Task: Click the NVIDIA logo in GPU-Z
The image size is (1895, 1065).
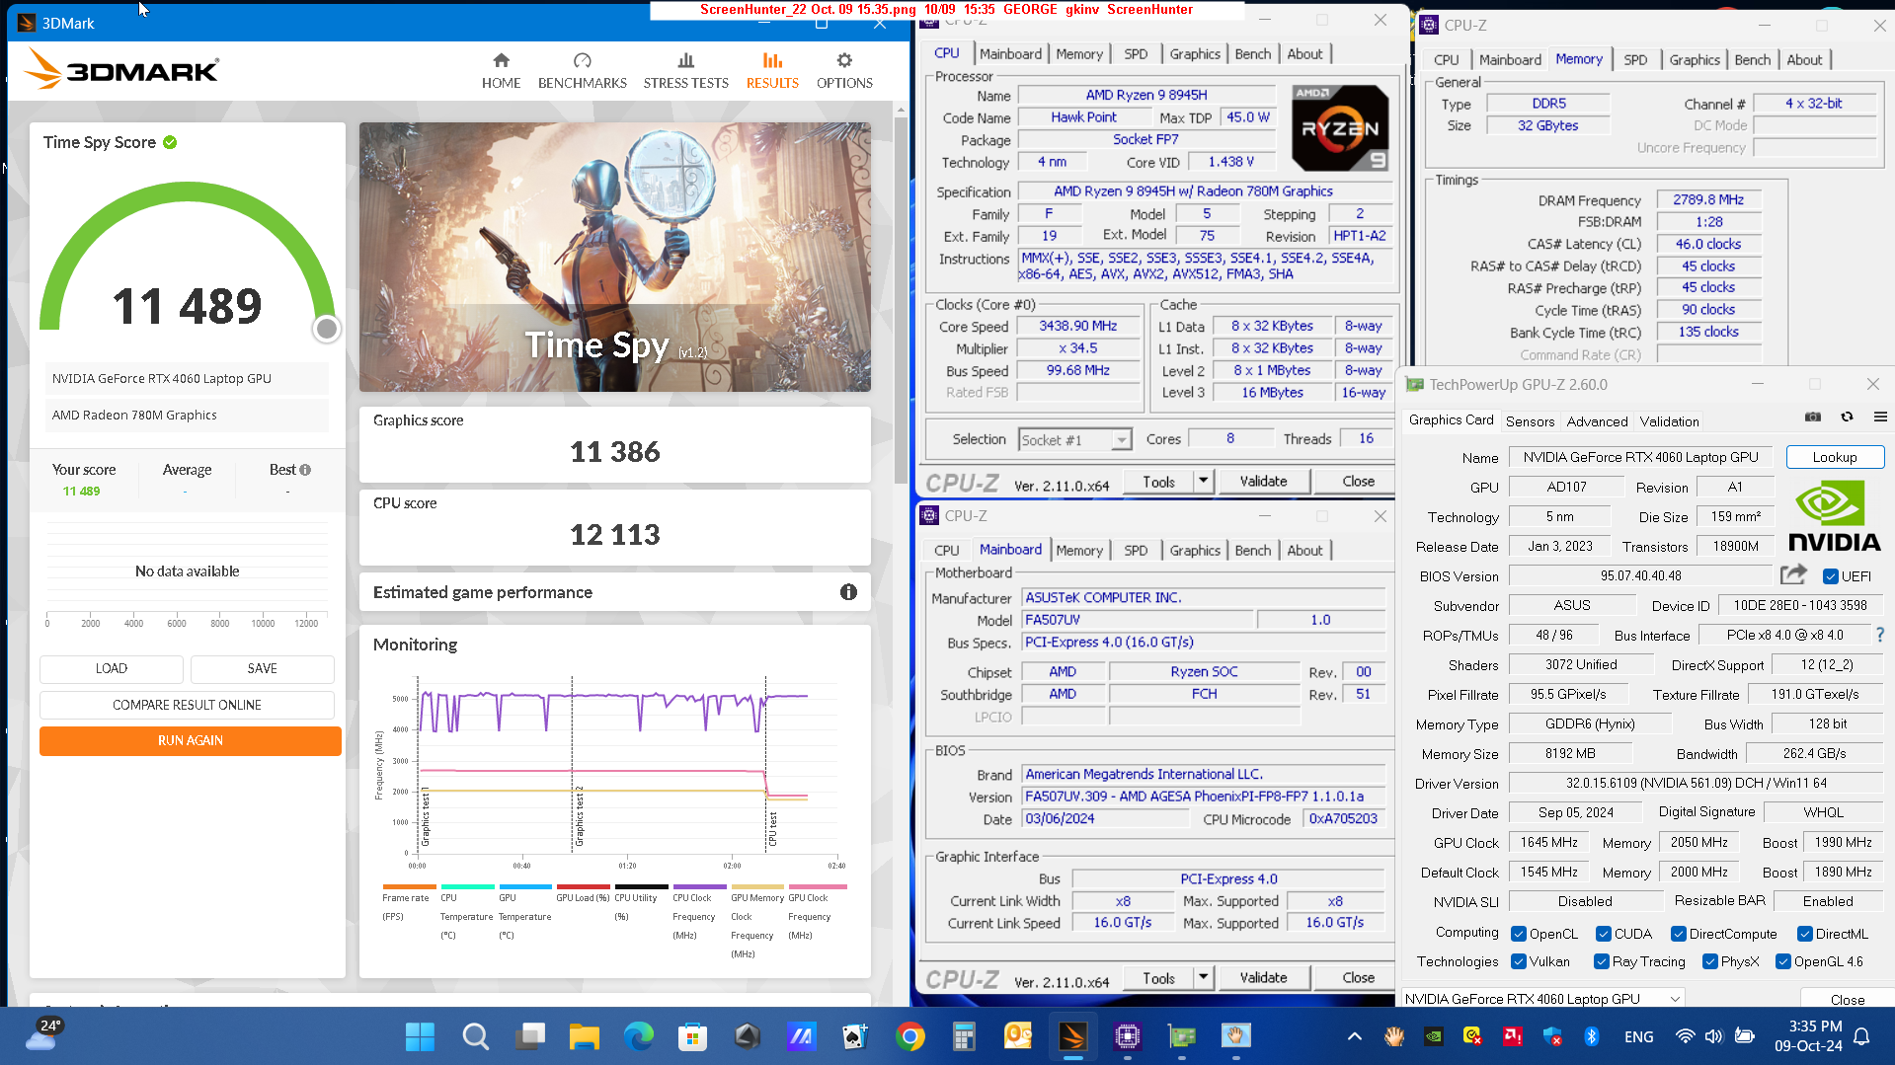Action: [1834, 516]
